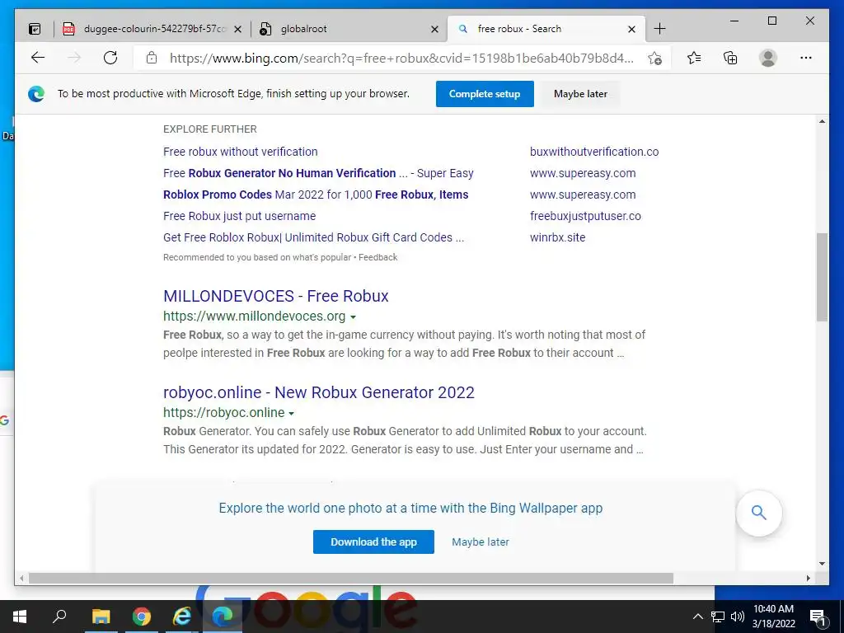Visit freebuxjustputuser.co link

(x=585, y=217)
